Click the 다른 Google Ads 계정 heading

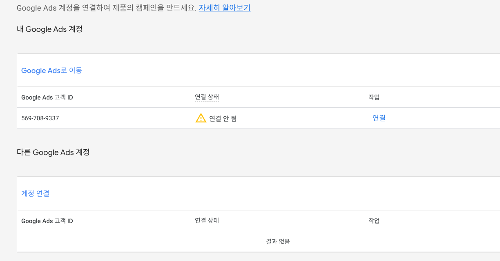[53, 152]
